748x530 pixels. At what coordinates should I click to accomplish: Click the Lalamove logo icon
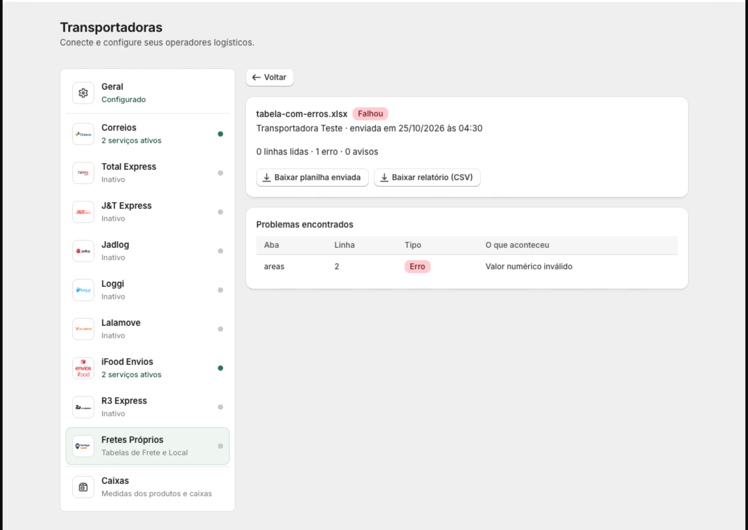(83, 329)
